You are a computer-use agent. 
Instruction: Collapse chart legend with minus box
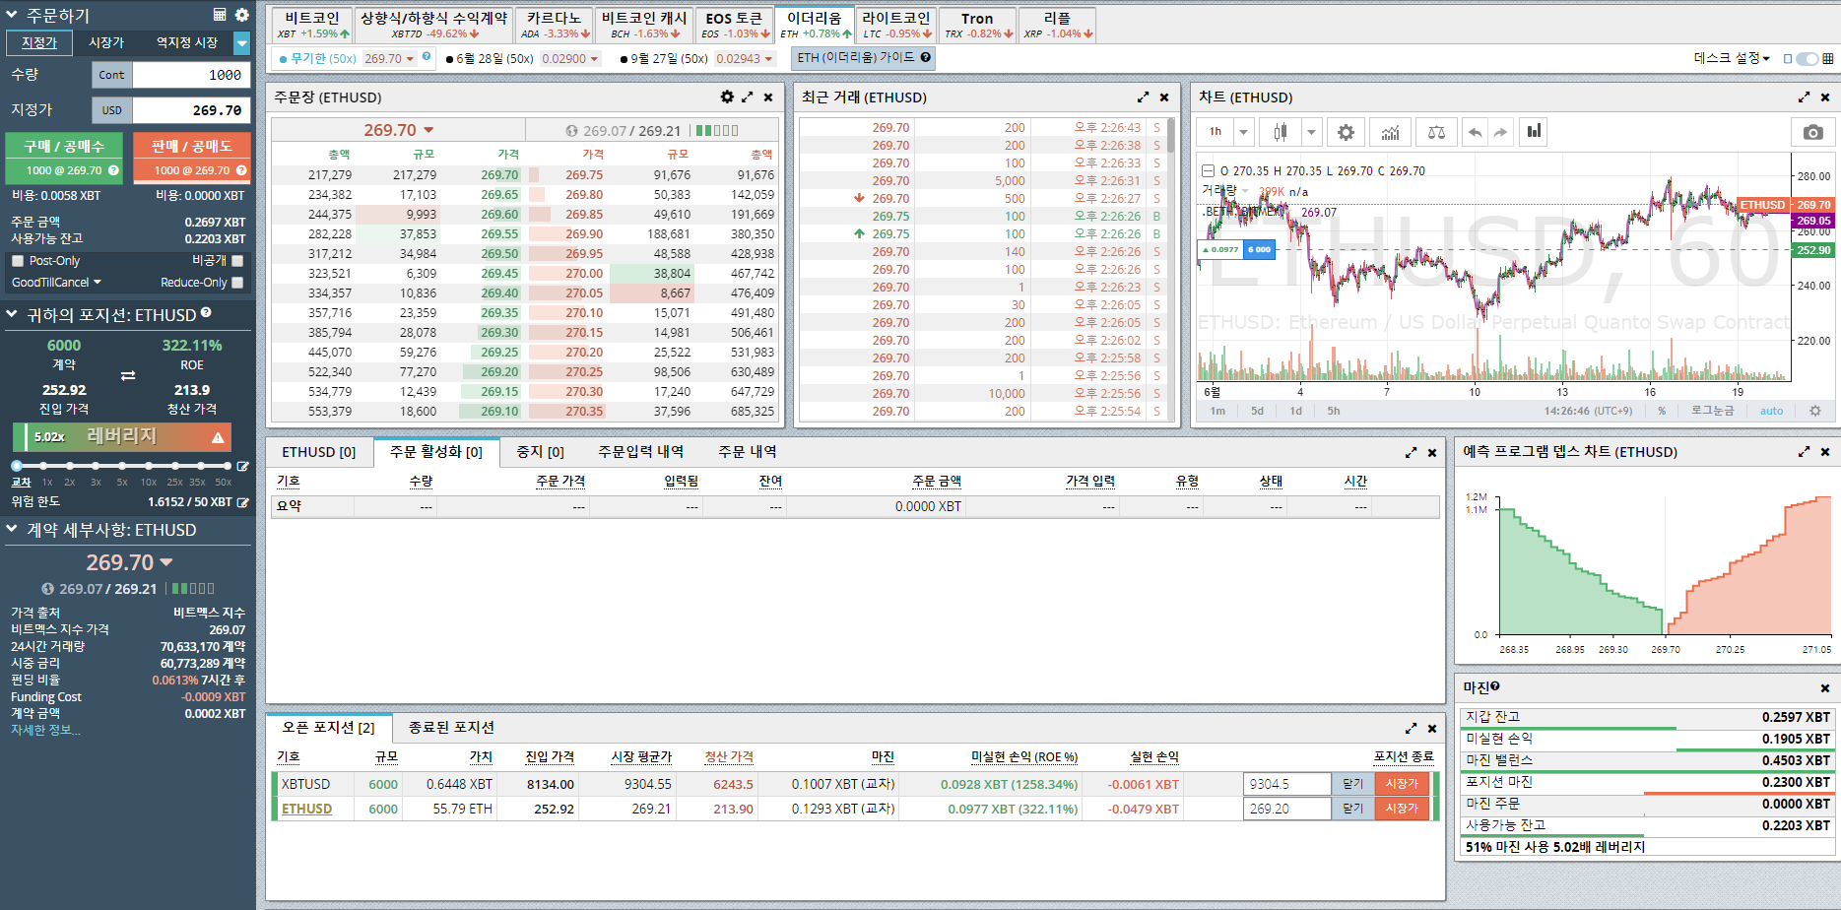point(1208,170)
